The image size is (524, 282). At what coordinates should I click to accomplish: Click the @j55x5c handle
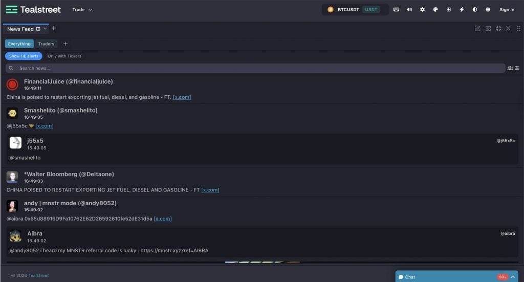pos(506,141)
